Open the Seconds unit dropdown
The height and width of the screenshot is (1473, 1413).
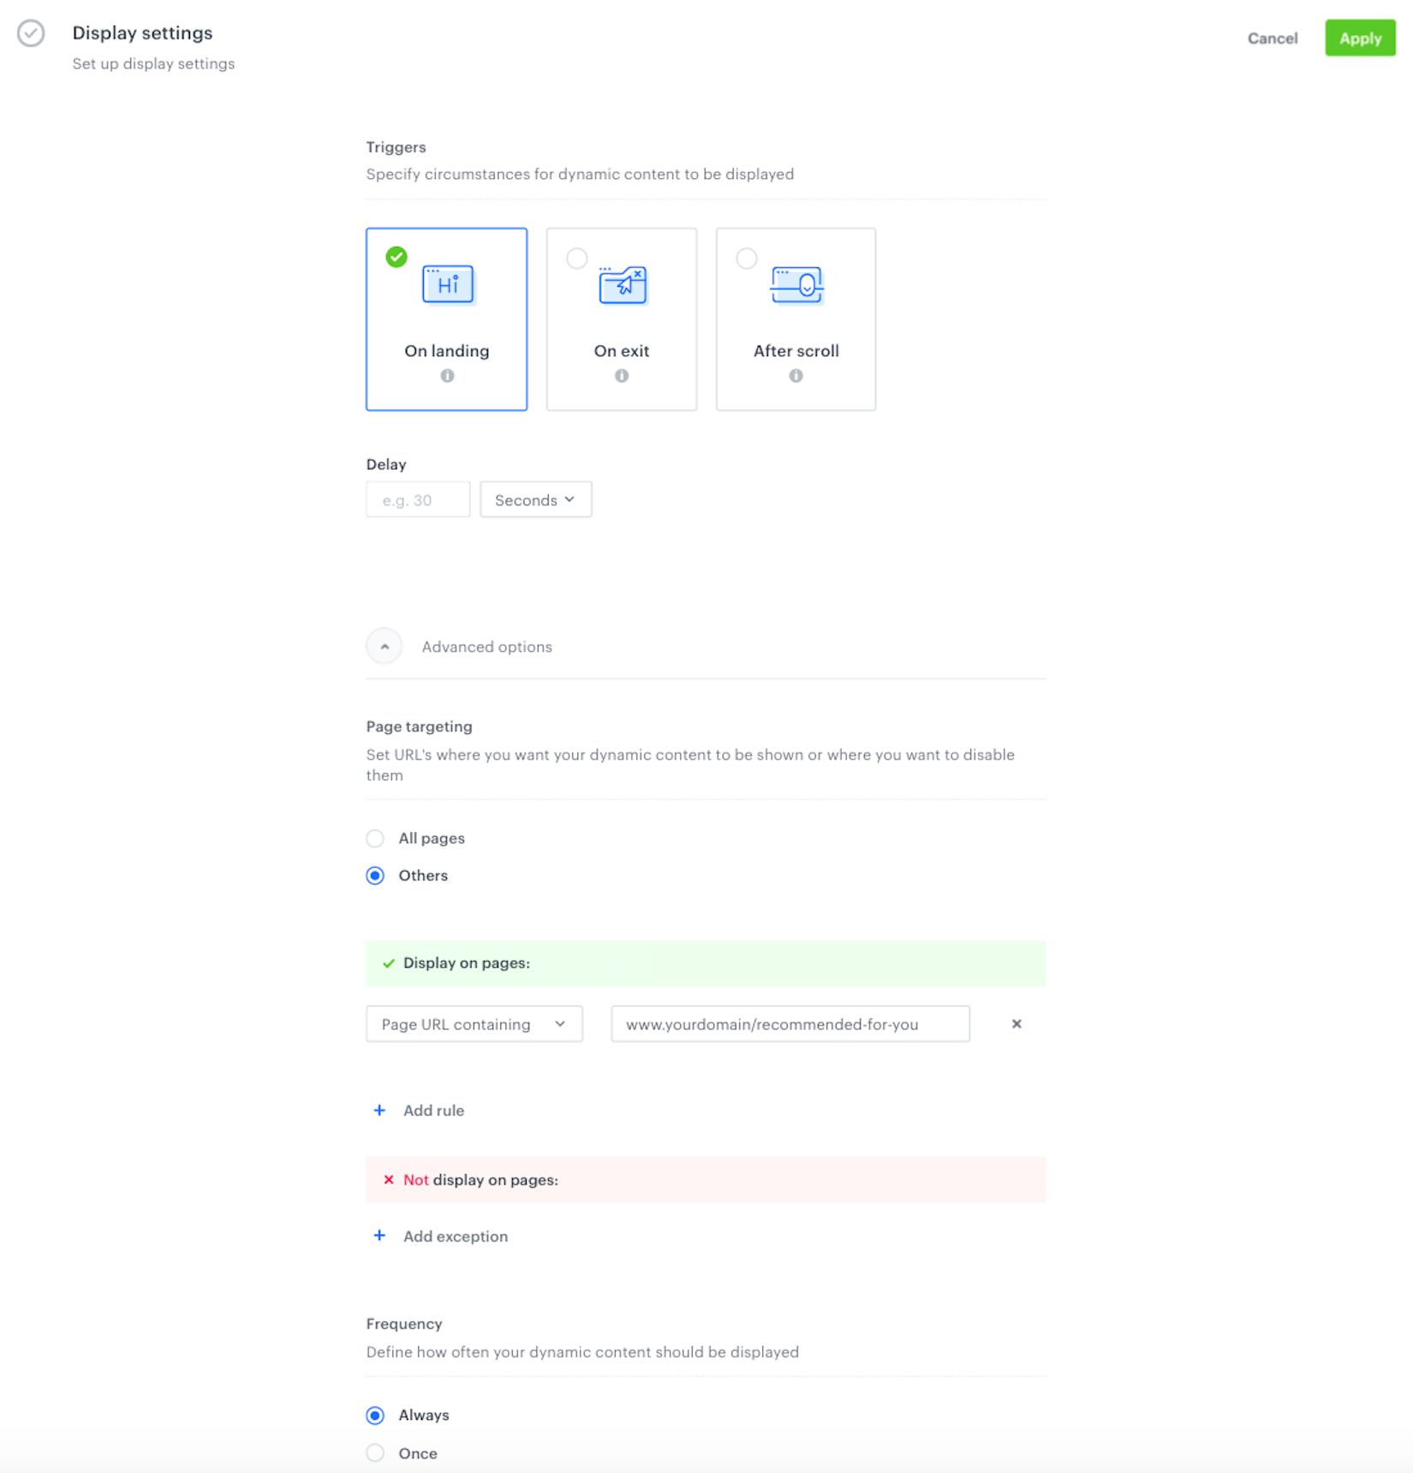535,499
